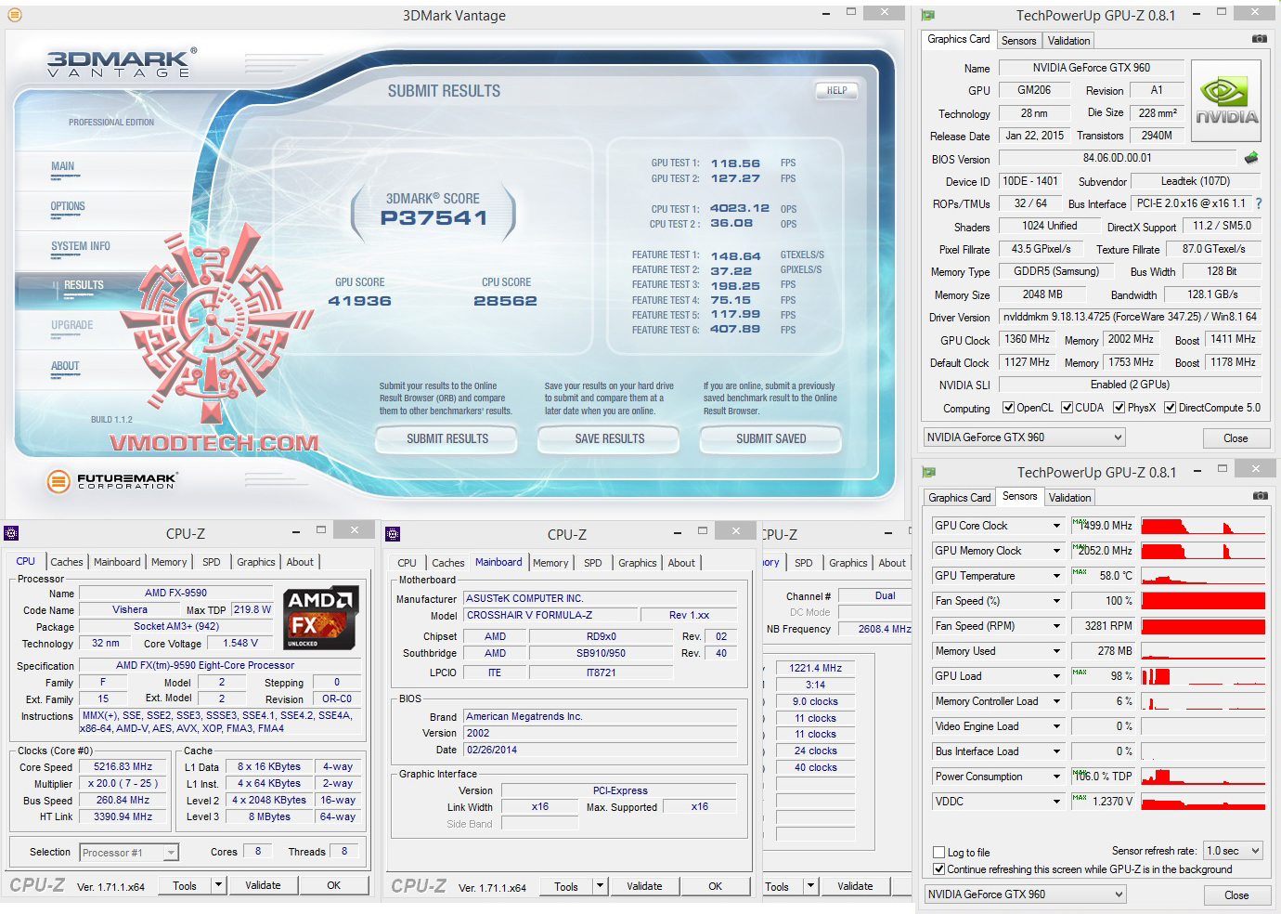Click the motherboard model CROSSHAIR V FORMULA-Z
Viewport: 1281px width, 914px height.
pyautogui.click(x=550, y=615)
